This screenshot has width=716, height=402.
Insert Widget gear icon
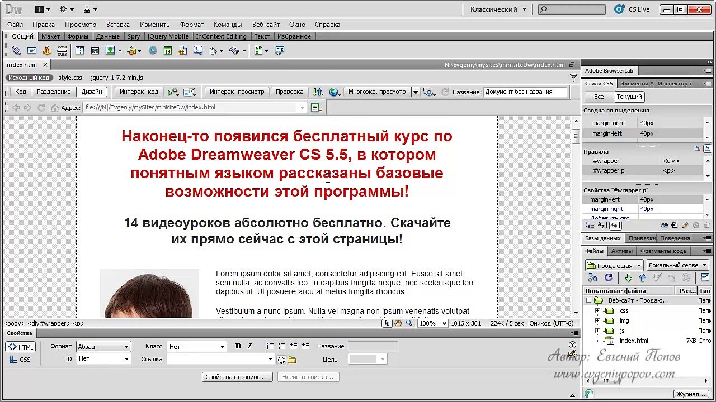click(153, 51)
